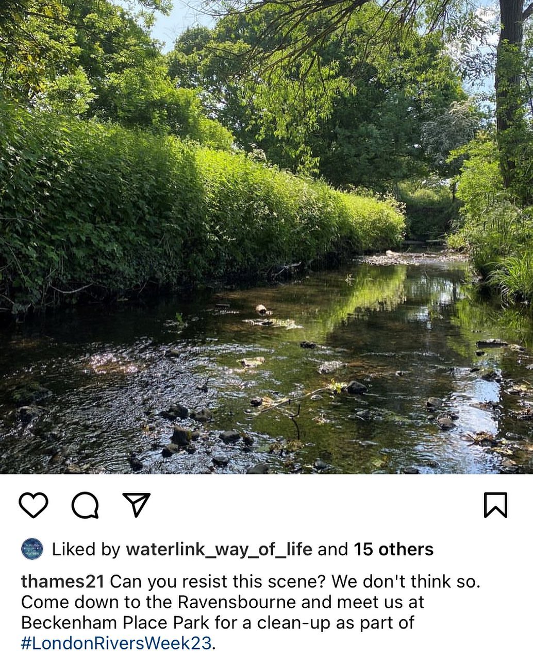Open comments via the speech bubble icon
The image size is (533, 666).
click(x=85, y=505)
